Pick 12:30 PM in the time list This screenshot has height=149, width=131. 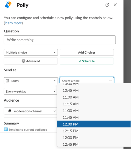(94, 138)
